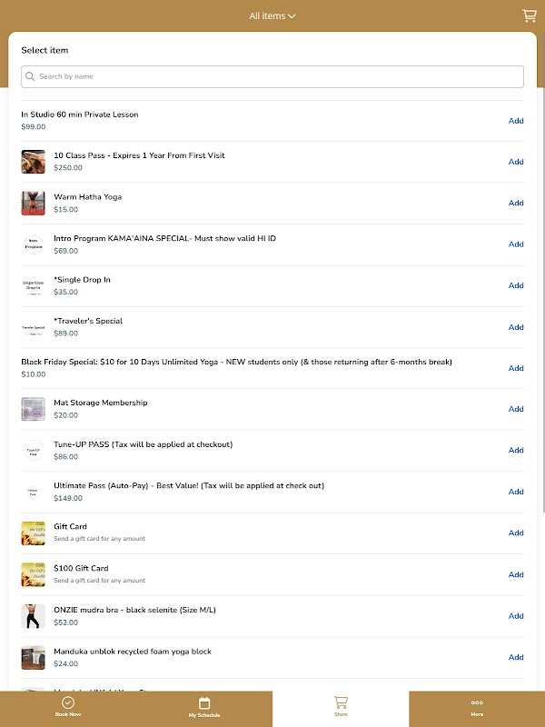Add the $100 Gift Card
545x727 pixels.
pyautogui.click(x=516, y=574)
